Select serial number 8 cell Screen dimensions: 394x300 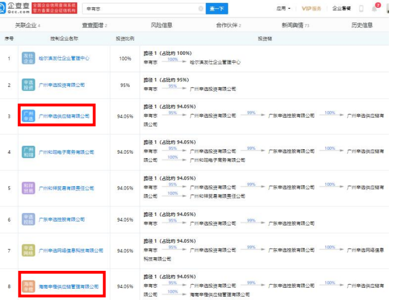(9, 287)
